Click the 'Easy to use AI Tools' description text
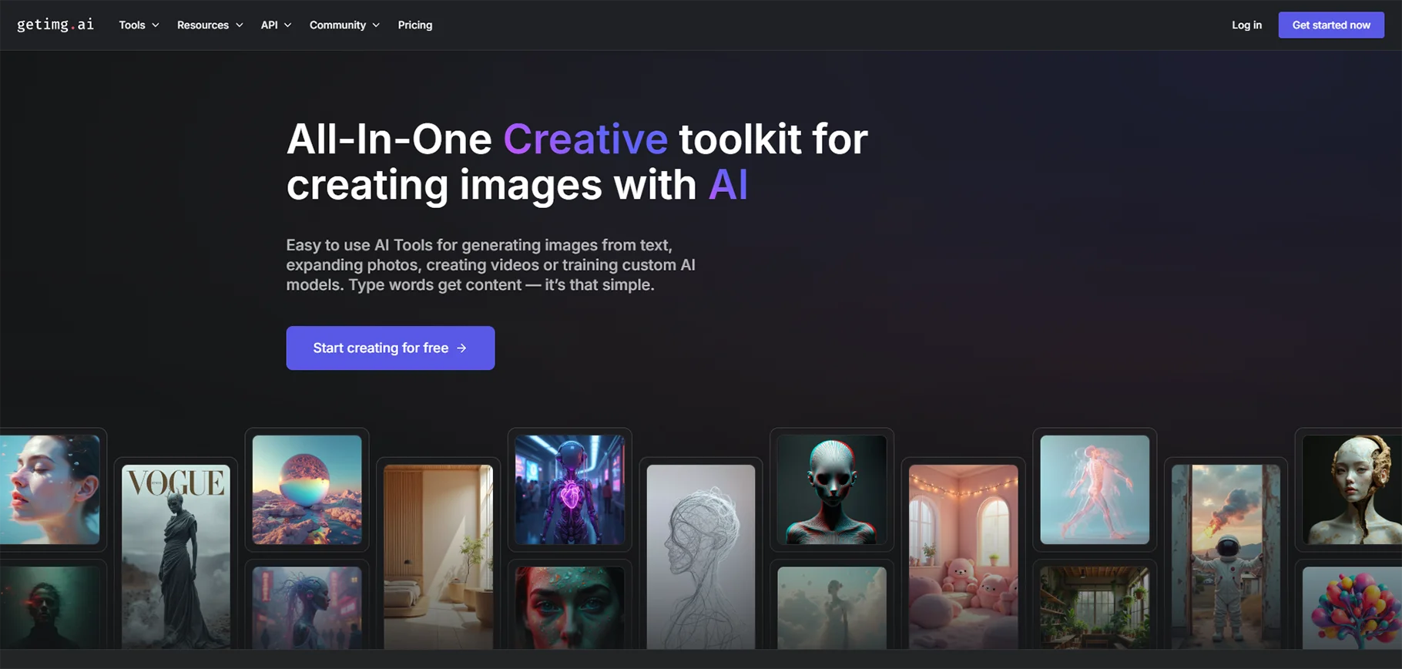Viewport: 1402px width, 669px height. pyautogui.click(x=491, y=265)
